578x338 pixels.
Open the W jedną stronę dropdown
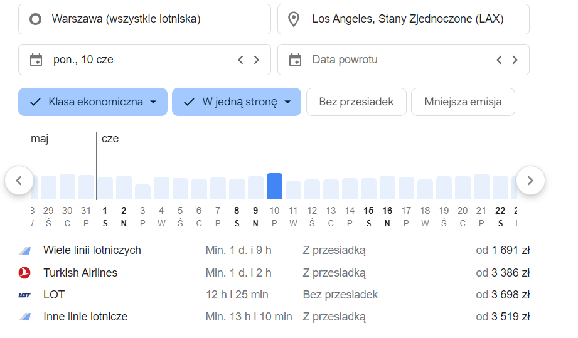coord(237,102)
